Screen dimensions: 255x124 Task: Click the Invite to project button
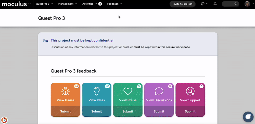pos(182,4)
